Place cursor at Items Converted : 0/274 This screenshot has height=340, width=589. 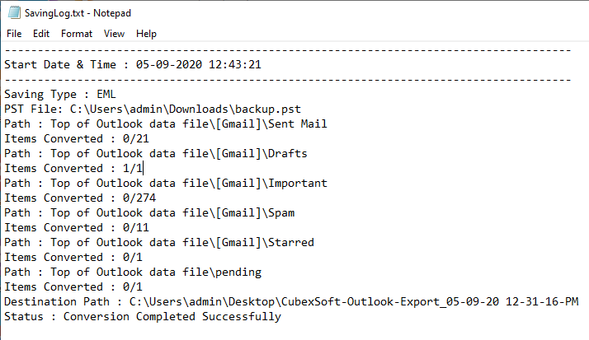(x=80, y=198)
